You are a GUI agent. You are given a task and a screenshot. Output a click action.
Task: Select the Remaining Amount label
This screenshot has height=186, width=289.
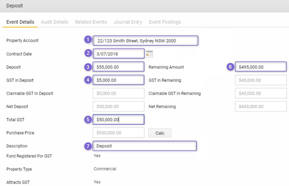pos(166,67)
